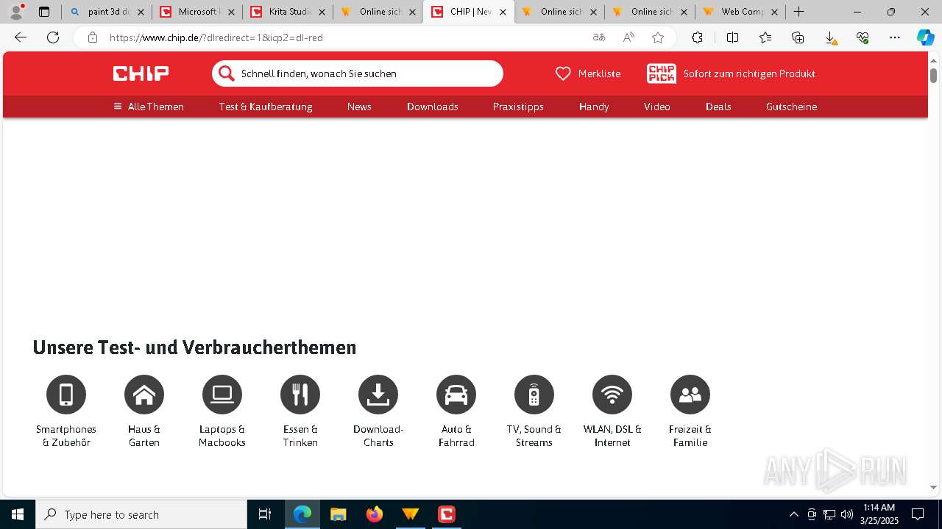Open Collections icon in browser toolbar
This screenshot has height=529, width=942.
(x=798, y=37)
